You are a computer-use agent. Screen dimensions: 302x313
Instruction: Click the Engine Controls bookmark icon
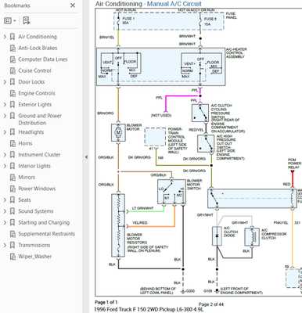pyautogui.click(x=13, y=93)
